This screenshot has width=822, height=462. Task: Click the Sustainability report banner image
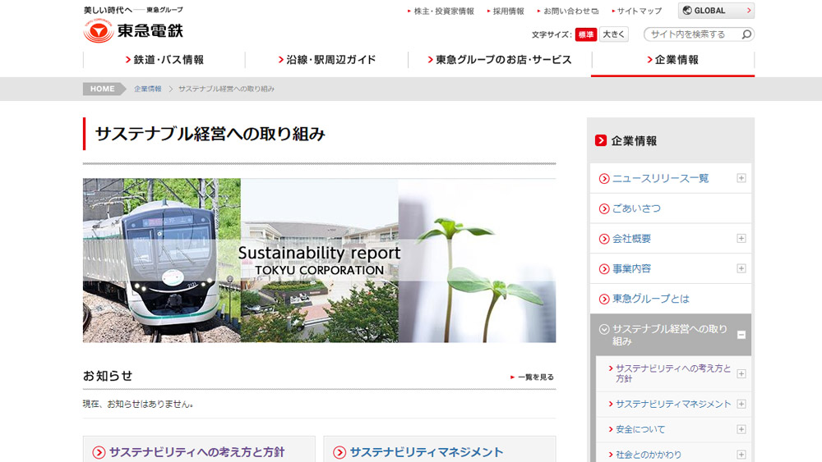click(319, 260)
